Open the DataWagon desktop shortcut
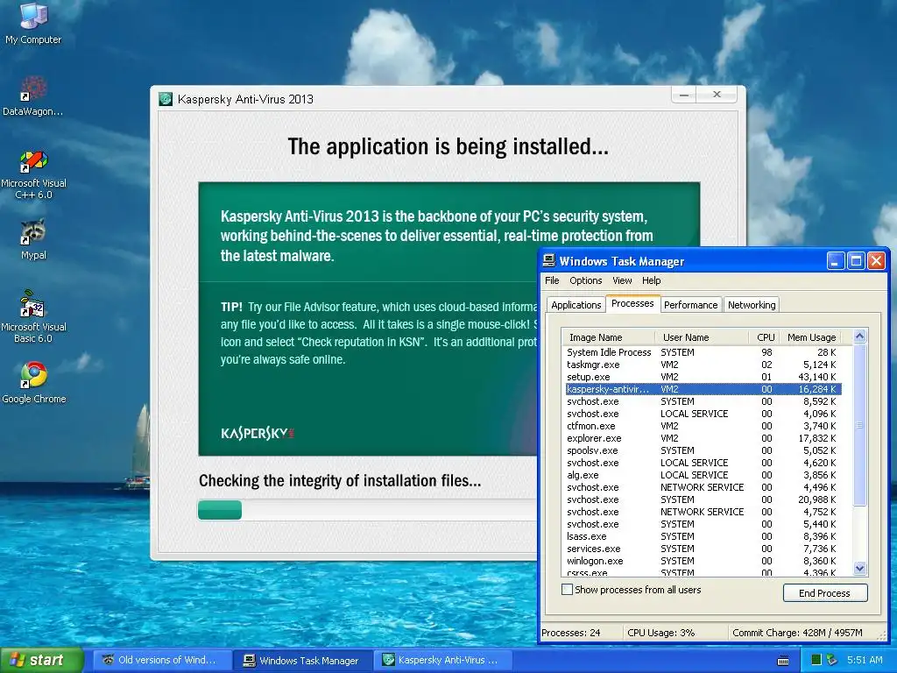This screenshot has height=673, width=897. point(33,95)
